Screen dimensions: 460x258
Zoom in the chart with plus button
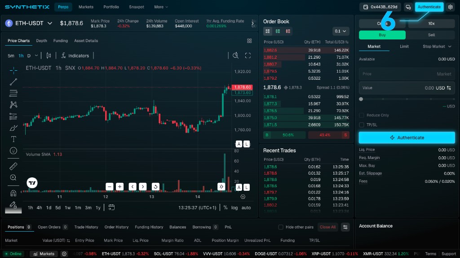(119, 187)
